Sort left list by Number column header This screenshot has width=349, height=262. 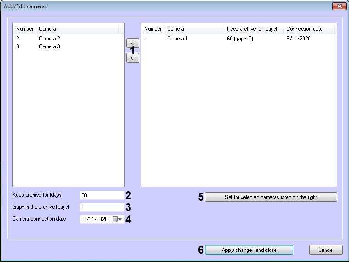[x=24, y=29]
